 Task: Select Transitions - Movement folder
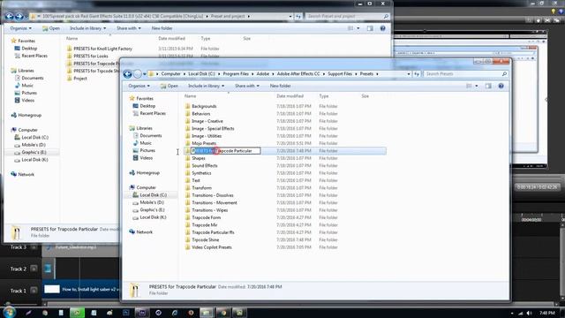[215, 202]
